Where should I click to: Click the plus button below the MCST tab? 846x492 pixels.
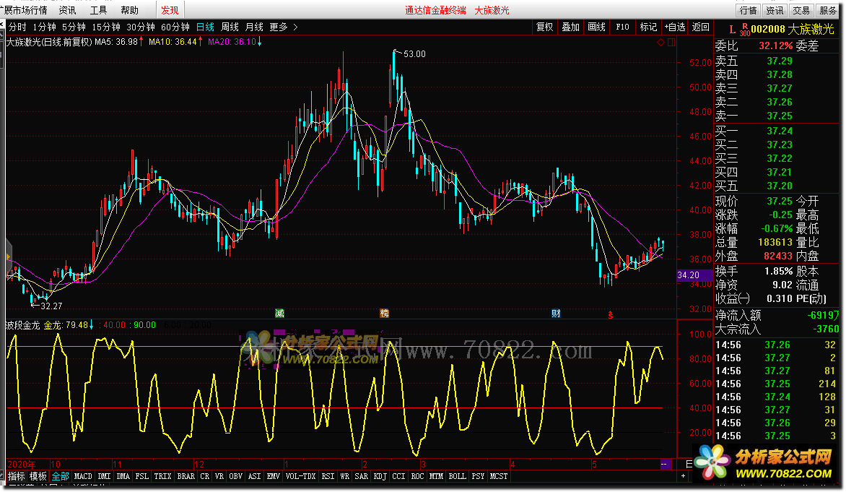[x=683, y=476]
